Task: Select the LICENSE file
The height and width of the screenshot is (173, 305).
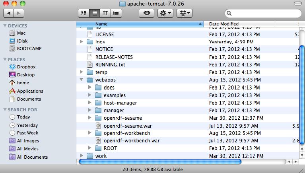Action: pyautogui.click(x=105, y=35)
